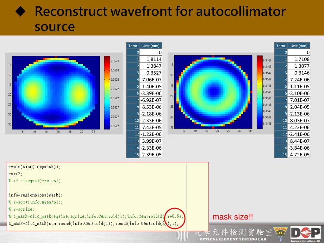The height and width of the screenshot is (243, 324).
Task: Click the code line 'info=regionprops(mask);'
Action: tap(35, 195)
